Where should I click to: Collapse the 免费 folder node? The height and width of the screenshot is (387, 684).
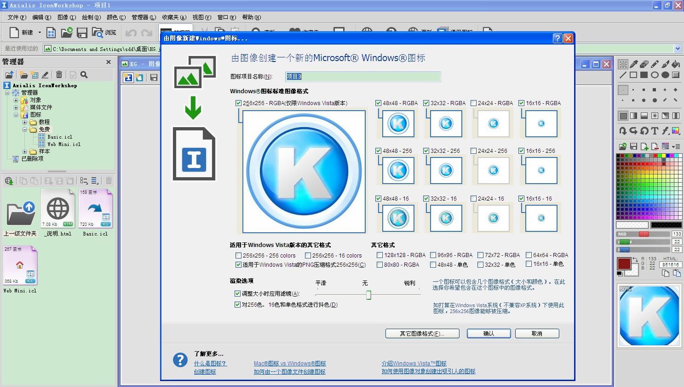coord(24,129)
